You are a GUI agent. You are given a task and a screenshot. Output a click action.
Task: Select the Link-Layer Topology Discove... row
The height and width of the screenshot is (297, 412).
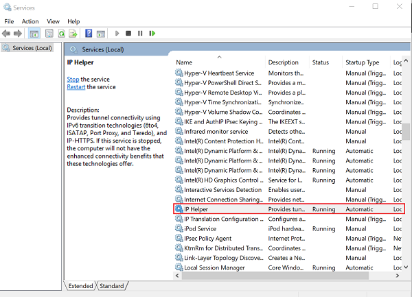tap(288, 257)
